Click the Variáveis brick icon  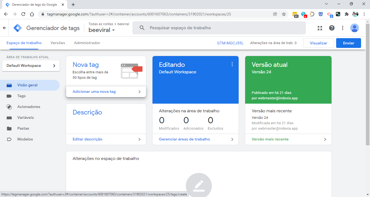click(x=9, y=118)
